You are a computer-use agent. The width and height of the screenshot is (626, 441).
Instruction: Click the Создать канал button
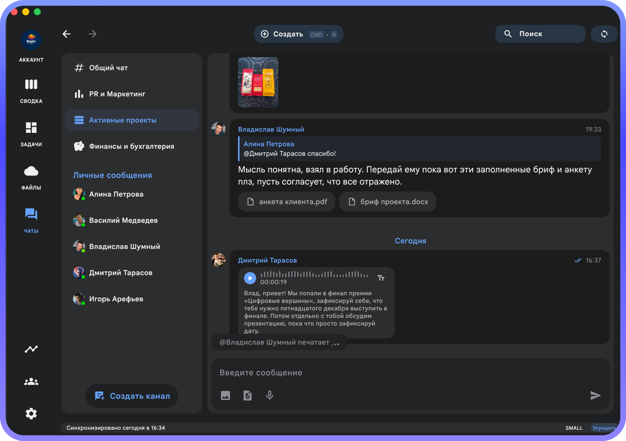coord(132,396)
